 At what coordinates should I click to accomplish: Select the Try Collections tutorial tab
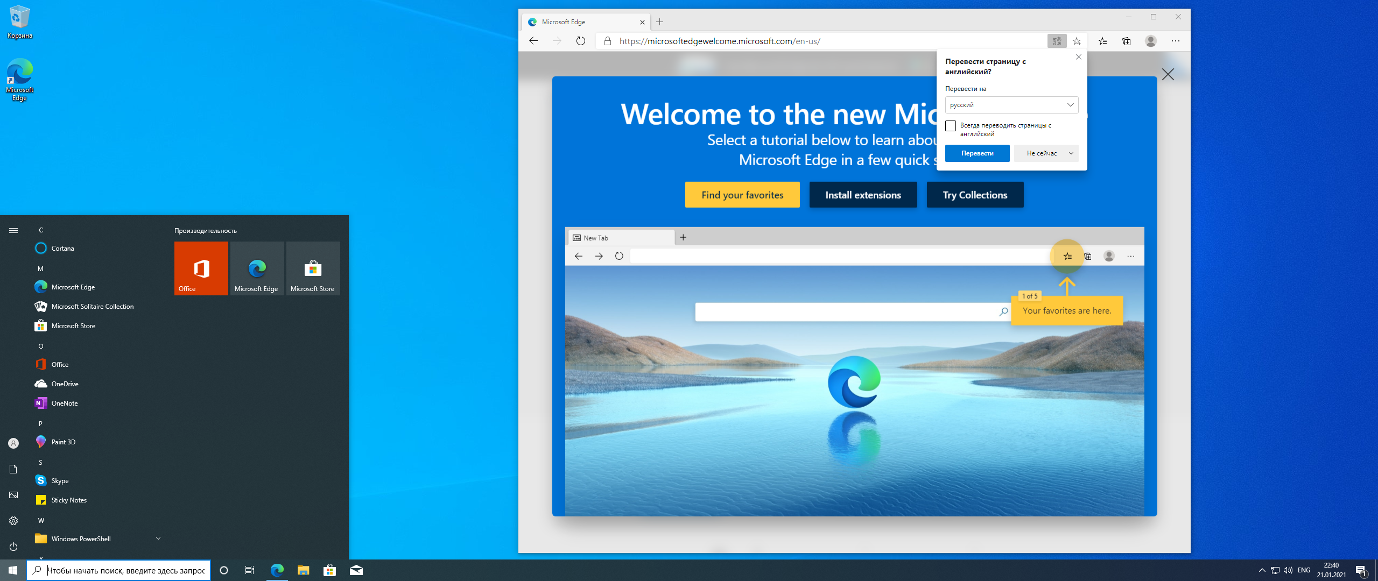pyautogui.click(x=975, y=195)
